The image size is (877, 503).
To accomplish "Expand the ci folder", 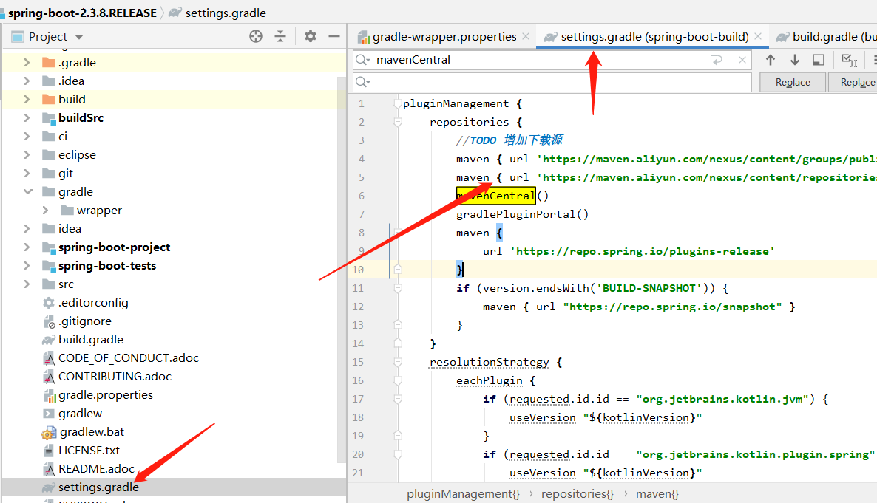I will [27, 137].
